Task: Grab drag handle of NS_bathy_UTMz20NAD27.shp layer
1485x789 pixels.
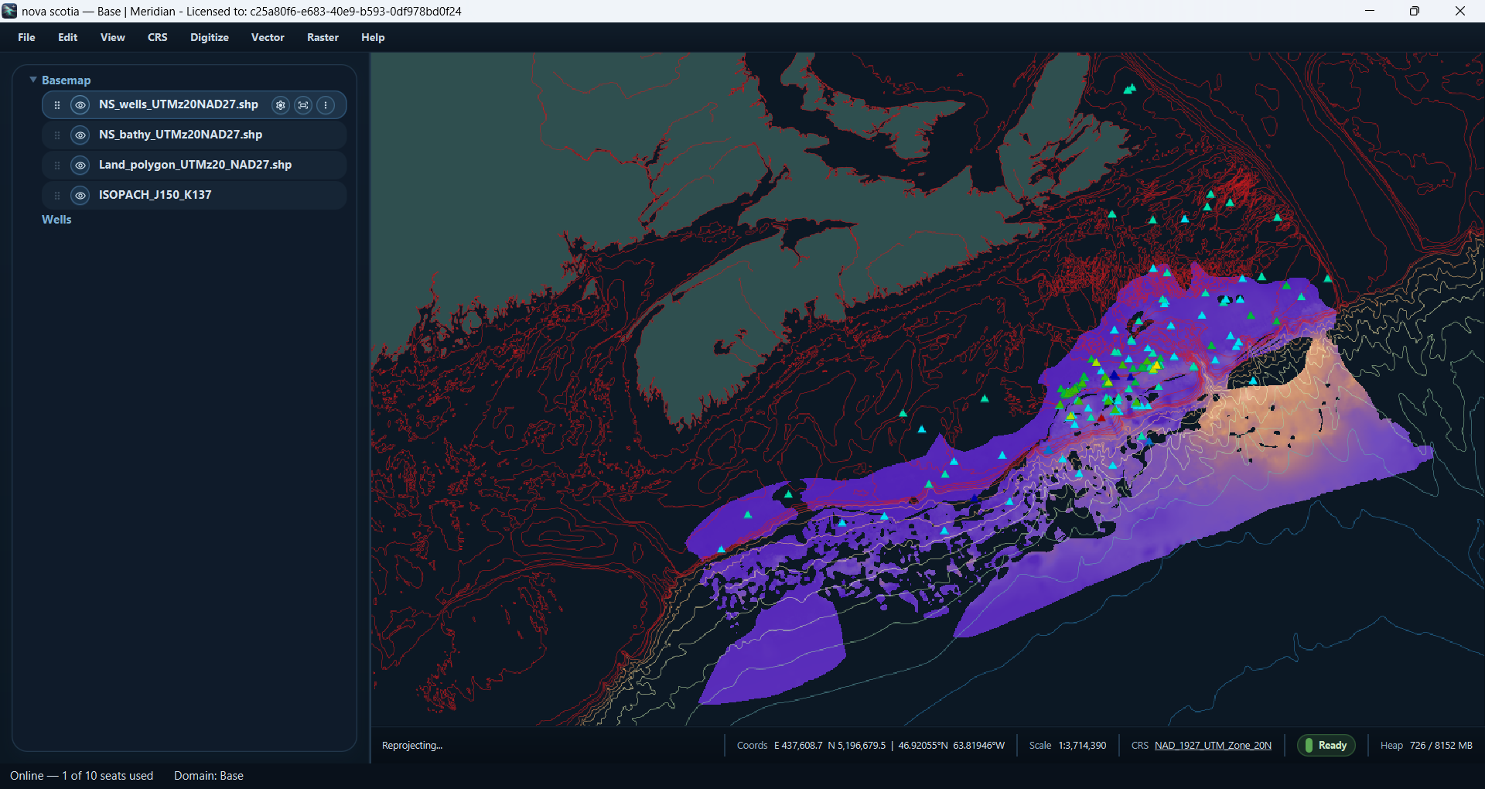Action: (57, 135)
